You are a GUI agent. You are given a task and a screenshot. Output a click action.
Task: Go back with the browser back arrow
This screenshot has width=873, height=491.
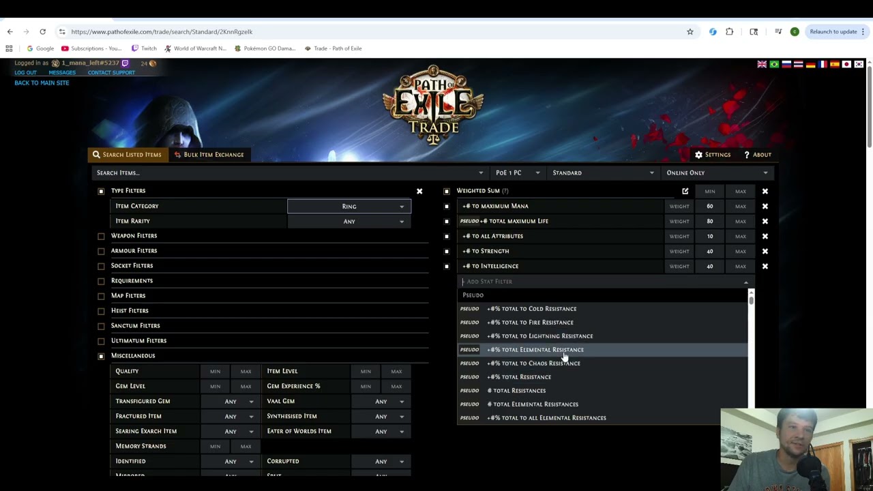(10, 31)
